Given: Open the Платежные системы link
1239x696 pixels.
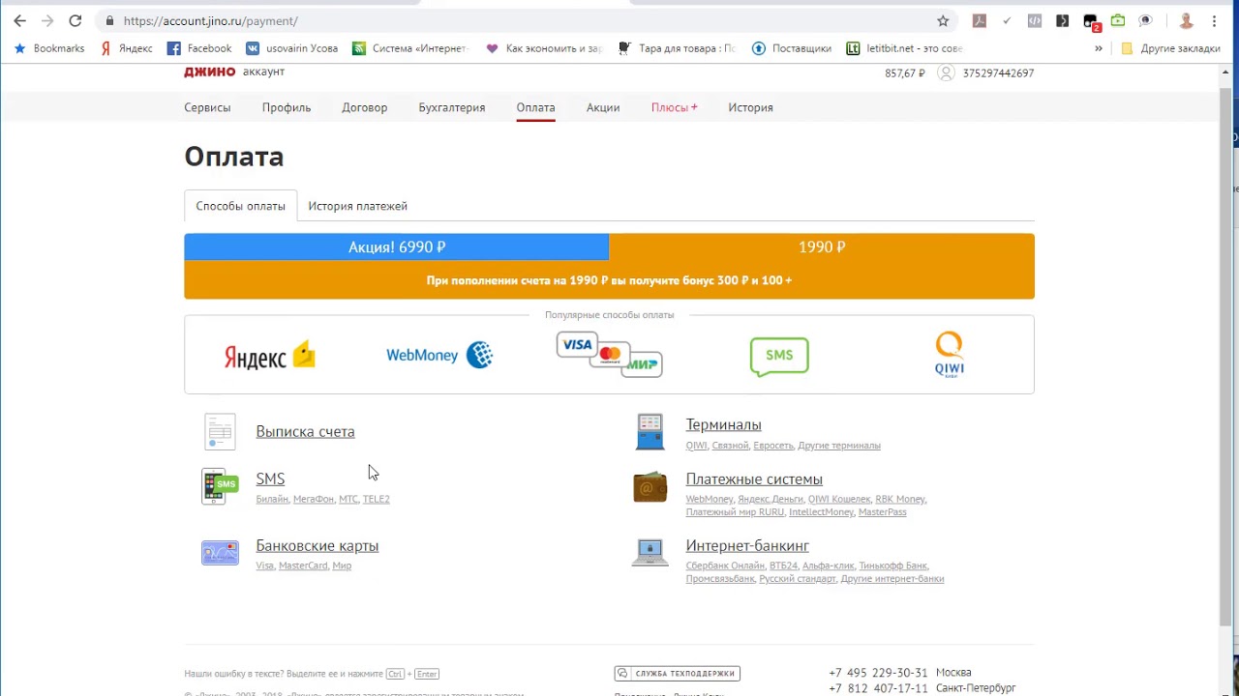Looking at the screenshot, I should tap(754, 478).
